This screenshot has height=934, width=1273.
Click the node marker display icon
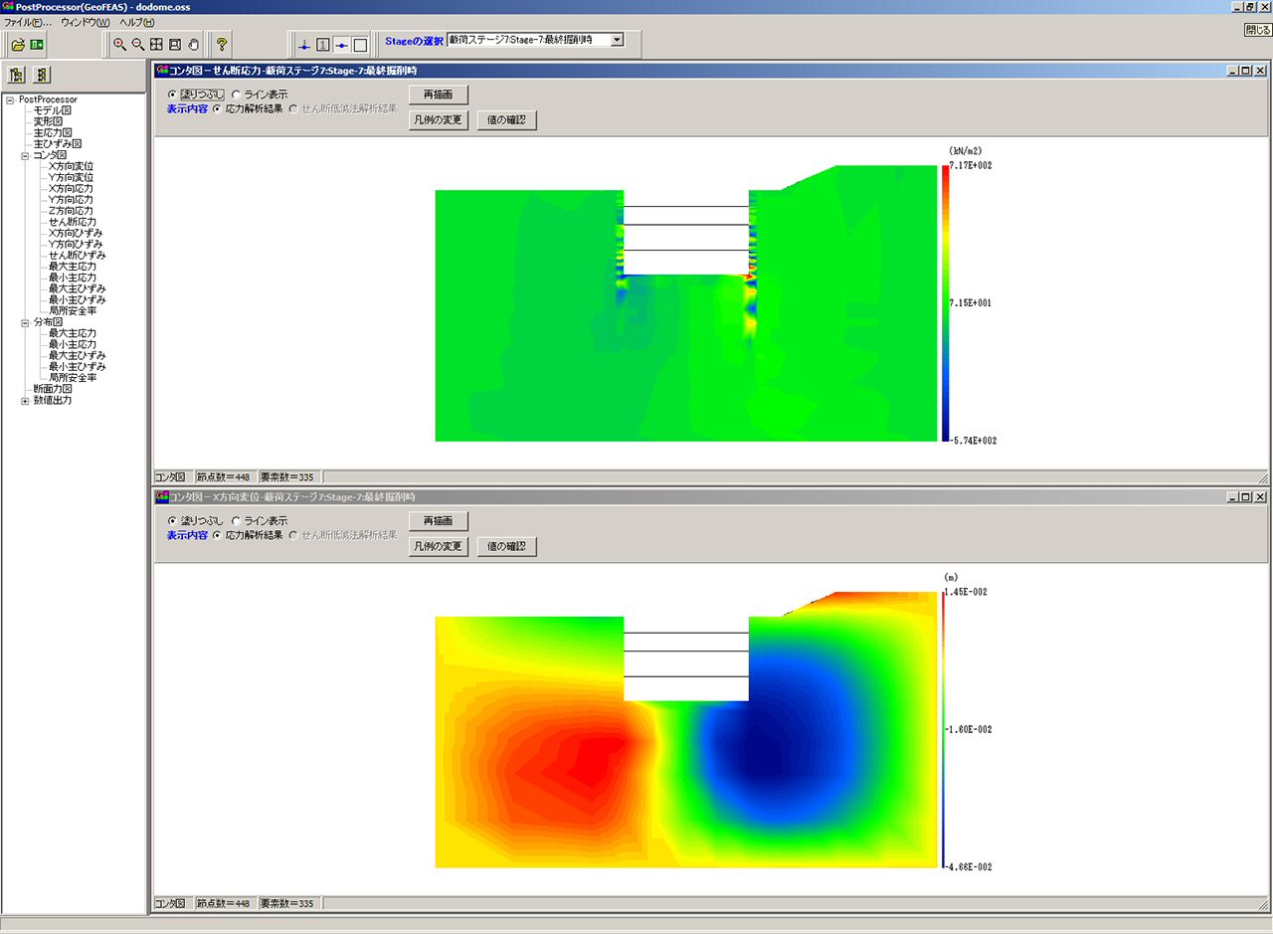pyautogui.click(x=304, y=45)
